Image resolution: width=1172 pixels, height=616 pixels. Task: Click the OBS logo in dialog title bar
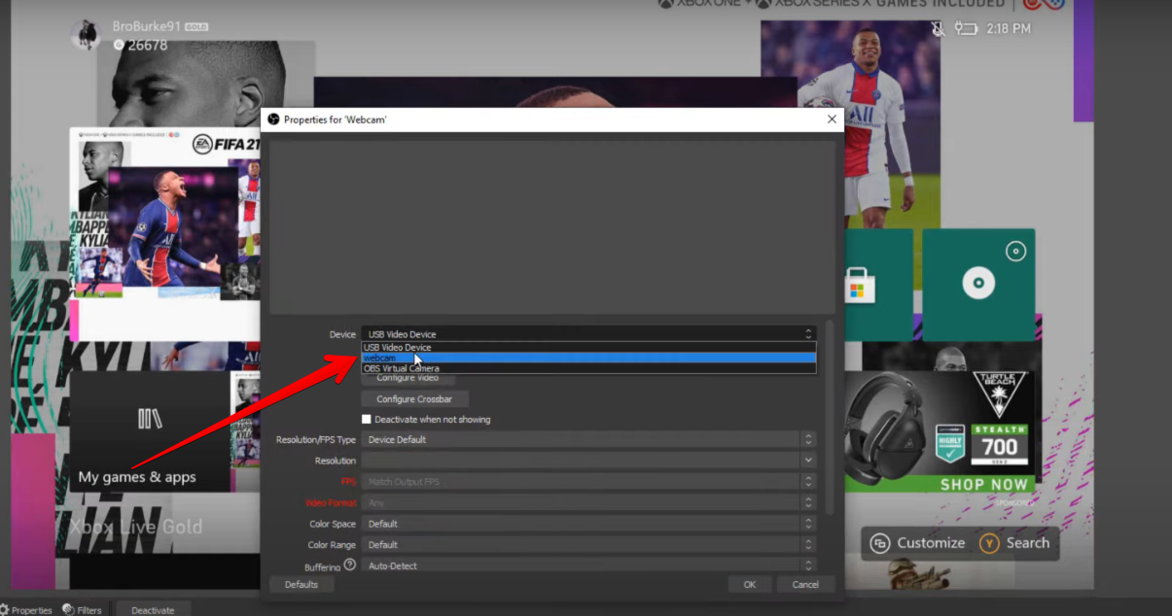click(x=273, y=120)
